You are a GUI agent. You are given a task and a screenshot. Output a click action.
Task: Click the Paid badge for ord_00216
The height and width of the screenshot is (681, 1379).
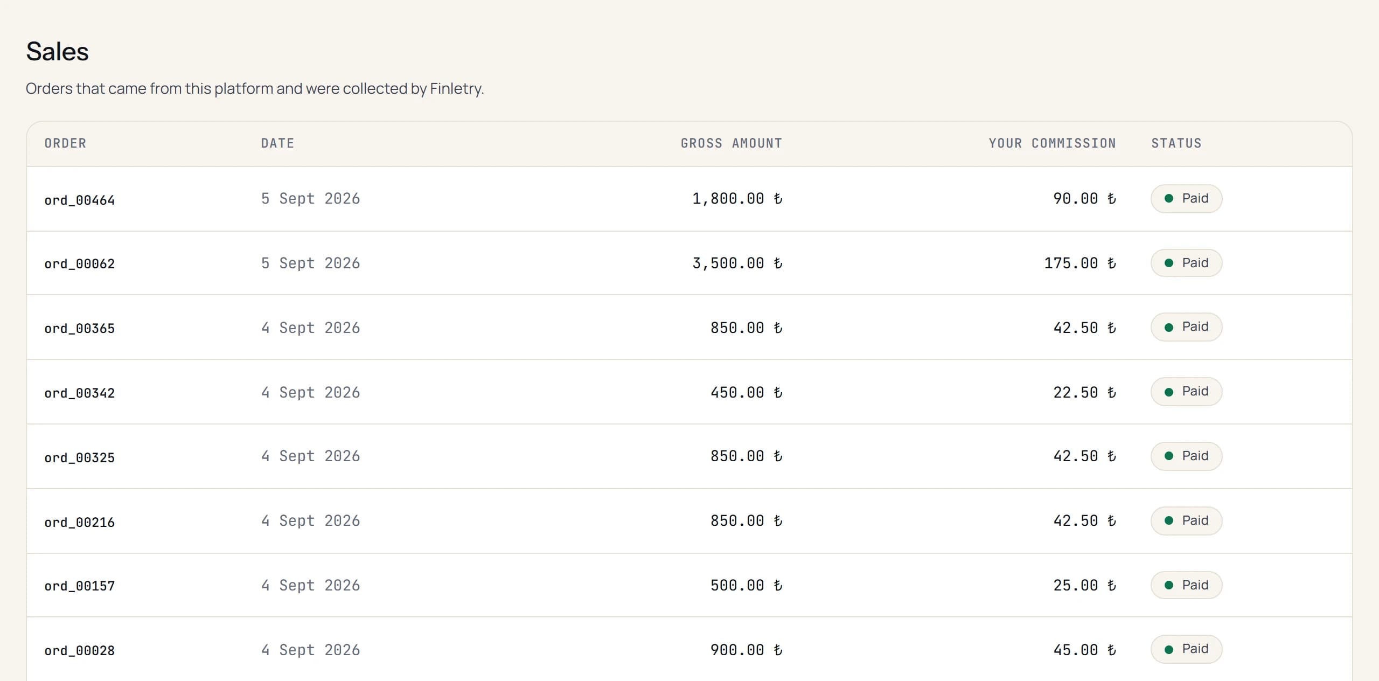(x=1186, y=521)
